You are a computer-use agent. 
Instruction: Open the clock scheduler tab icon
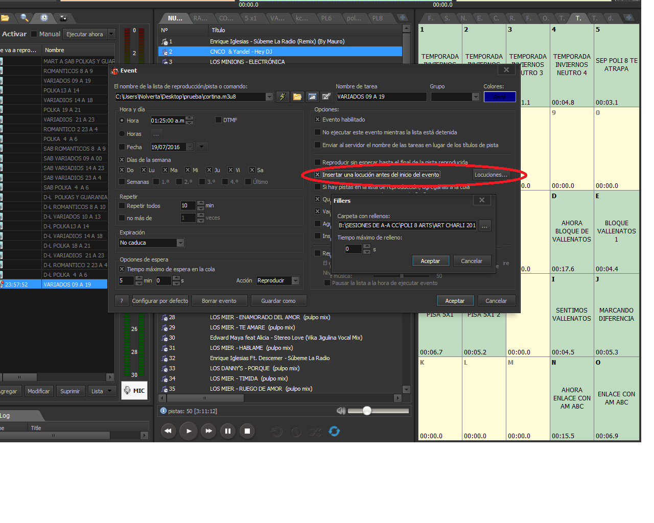44,18
